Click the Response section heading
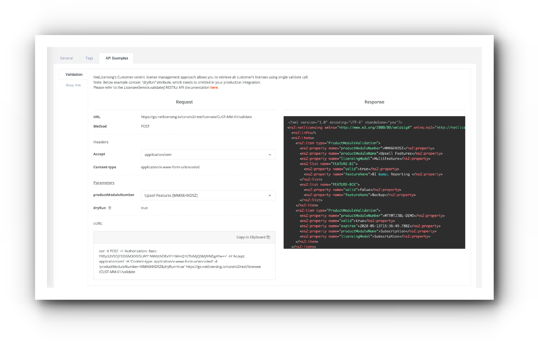The image size is (538, 344). (x=374, y=102)
